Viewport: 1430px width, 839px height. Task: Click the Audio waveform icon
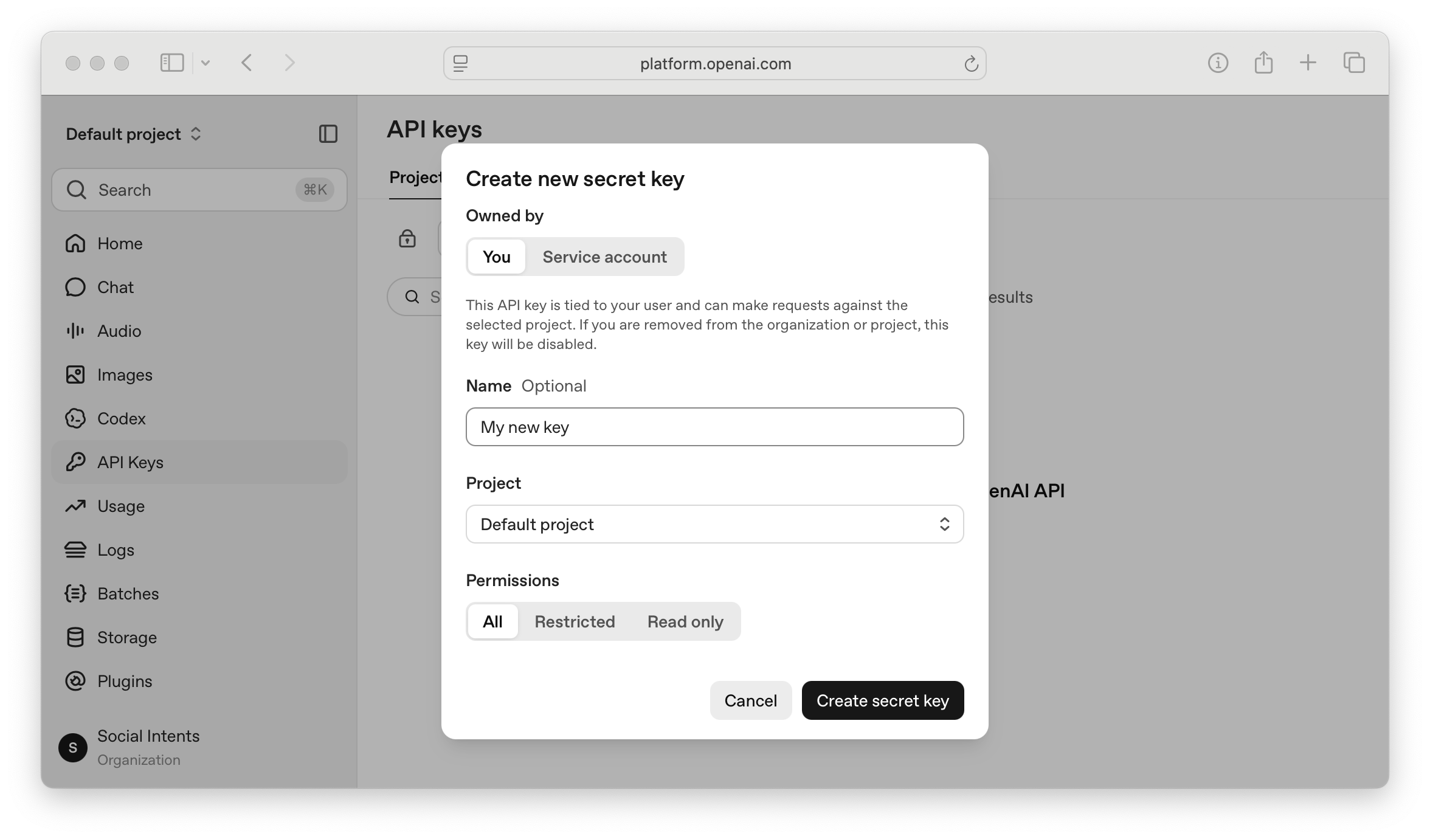point(75,331)
